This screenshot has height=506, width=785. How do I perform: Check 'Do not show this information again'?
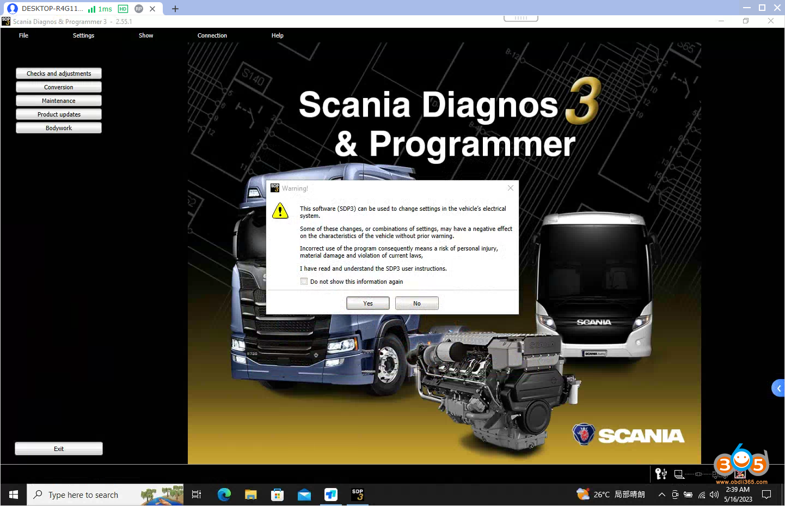tap(304, 282)
